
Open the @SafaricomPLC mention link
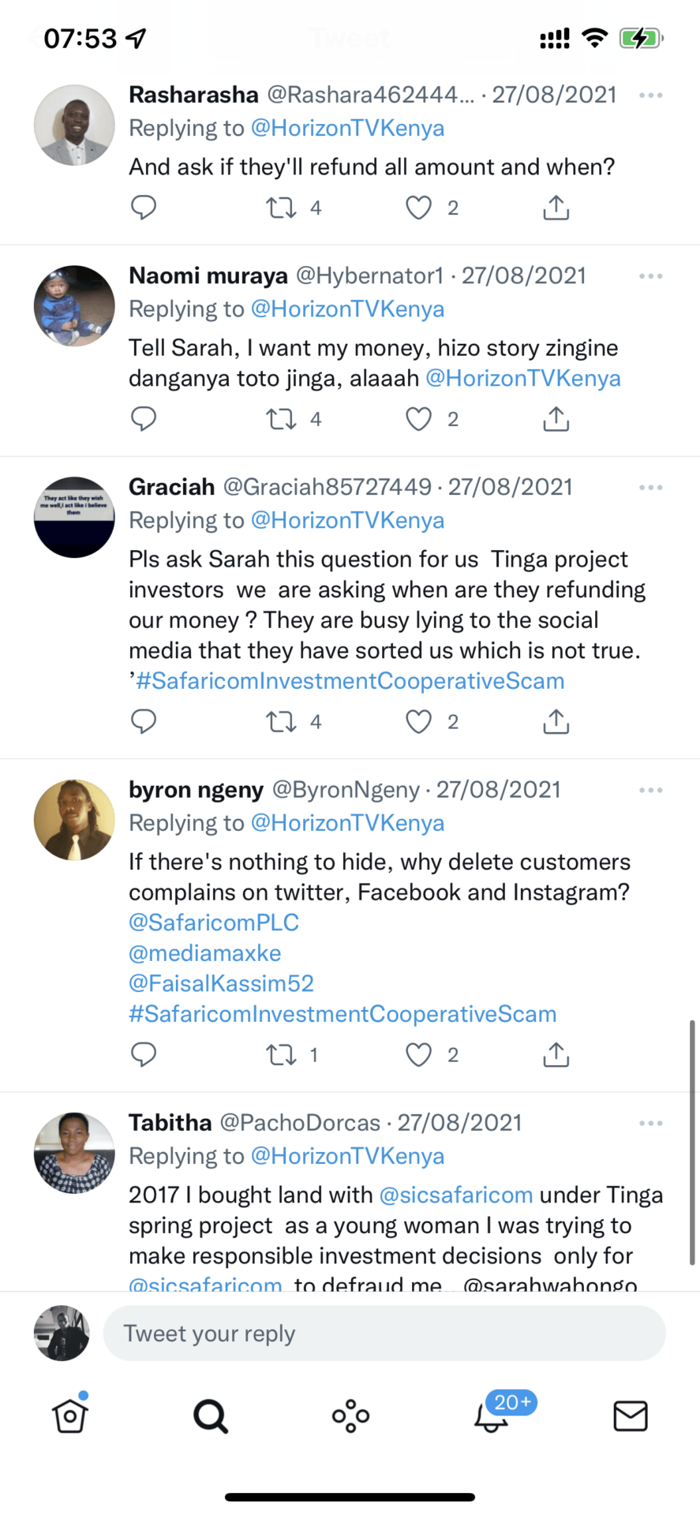point(214,922)
